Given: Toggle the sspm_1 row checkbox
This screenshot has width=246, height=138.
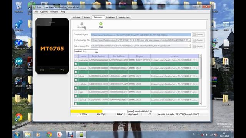Looking at the screenshot, I should pos(76,100).
